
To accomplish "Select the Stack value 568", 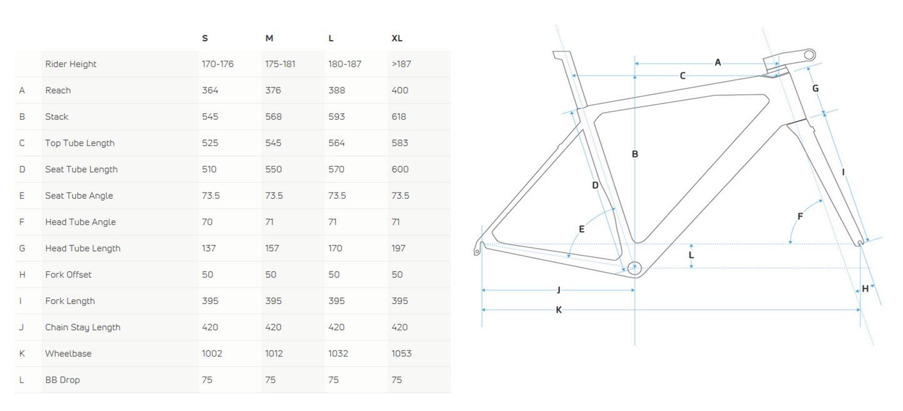I will point(274,117).
